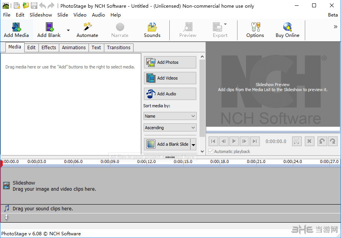Click the delete clip X icon

click(x=309, y=141)
